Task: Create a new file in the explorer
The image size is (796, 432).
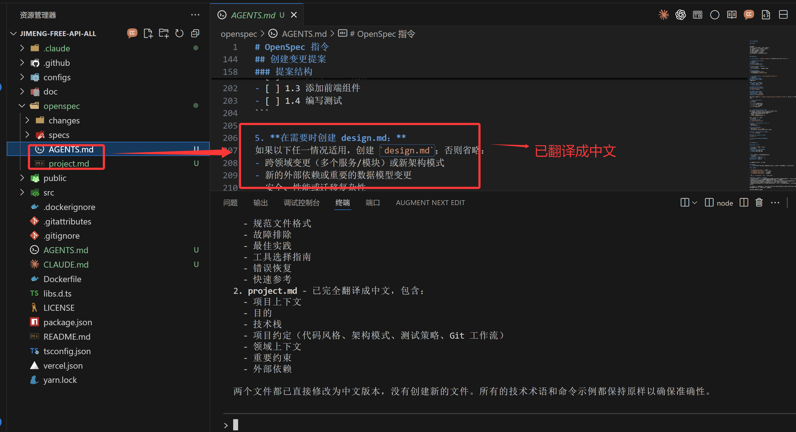Action: click(x=148, y=33)
